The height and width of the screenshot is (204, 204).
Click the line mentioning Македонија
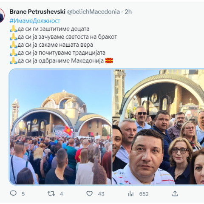61,61
